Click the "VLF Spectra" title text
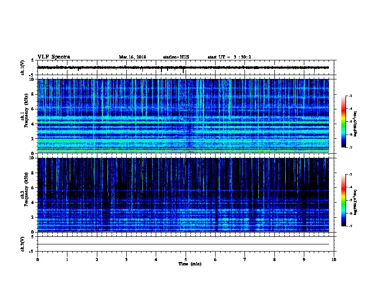The height and width of the screenshot is (291, 376). pos(54,57)
